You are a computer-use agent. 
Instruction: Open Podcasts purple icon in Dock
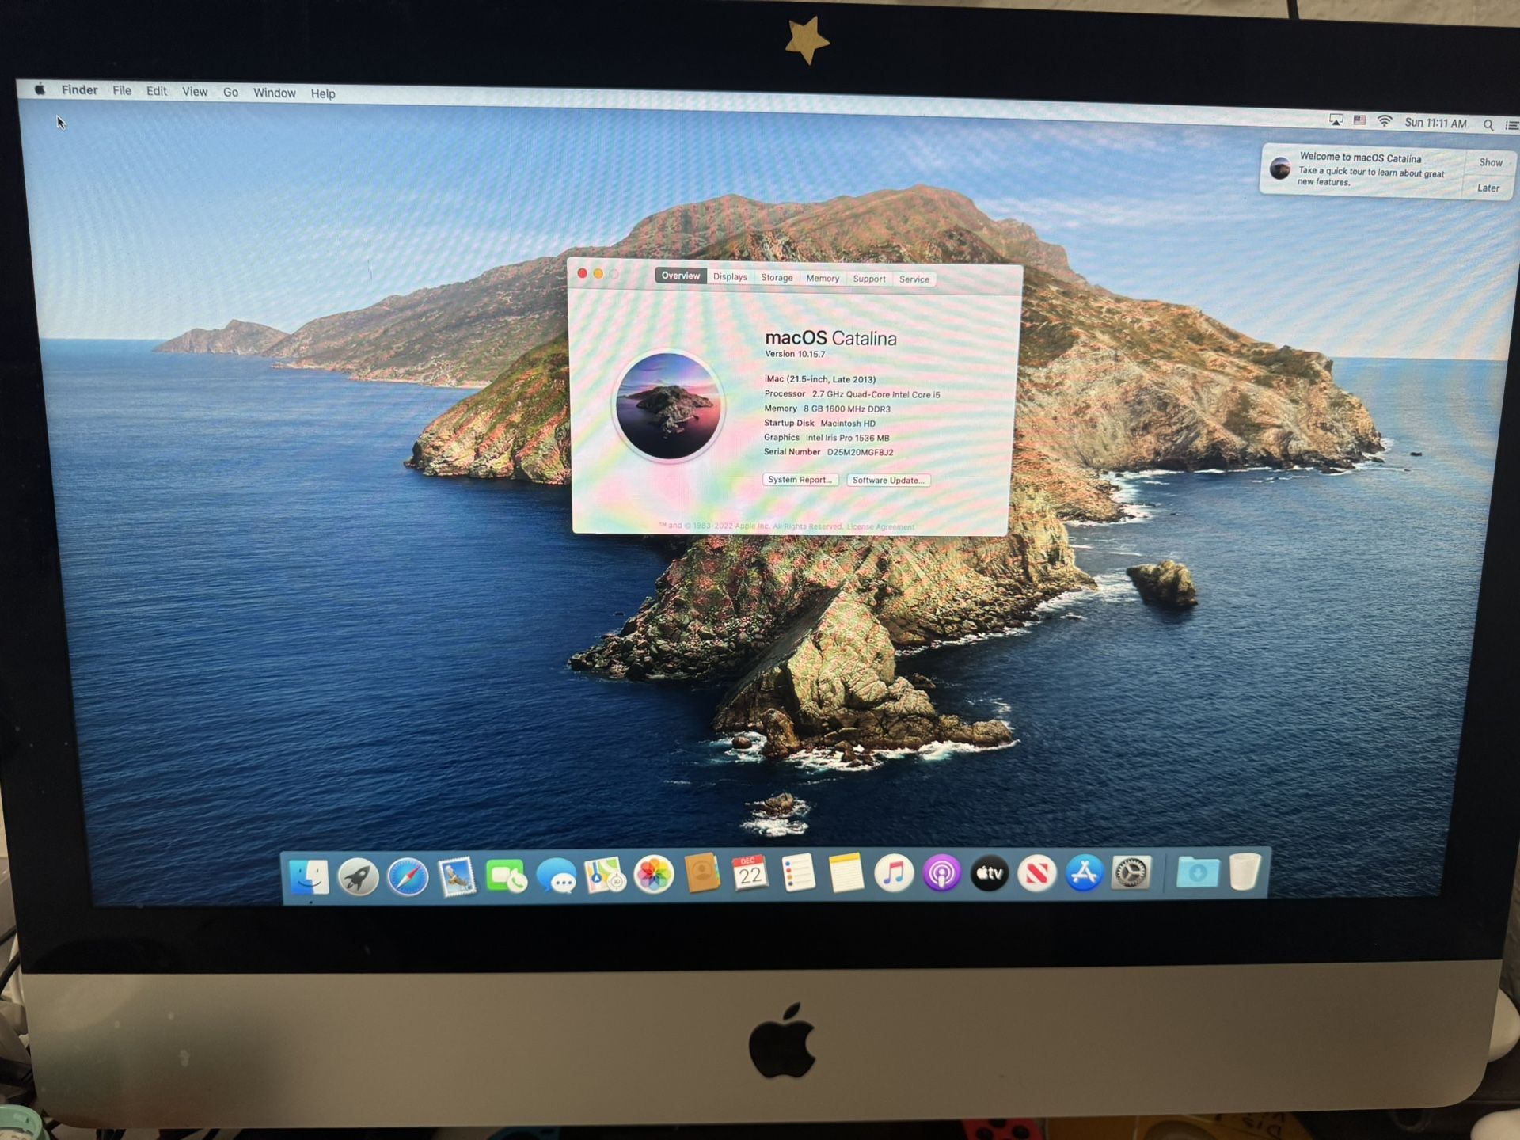(941, 874)
